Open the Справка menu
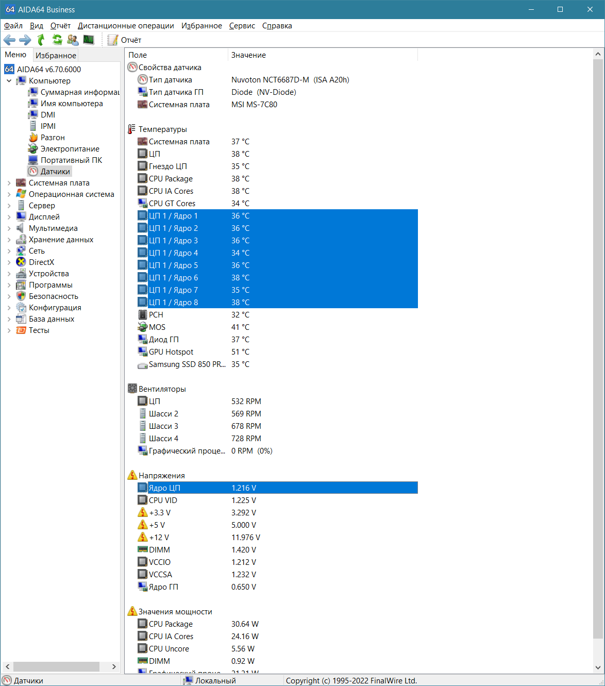Viewport: 605px width, 686px height. [277, 26]
